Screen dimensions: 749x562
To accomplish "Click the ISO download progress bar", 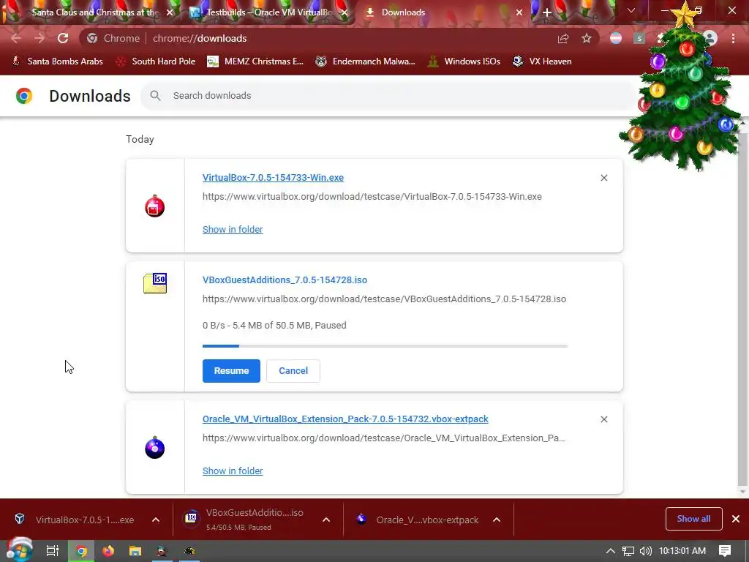I will click(x=385, y=346).
